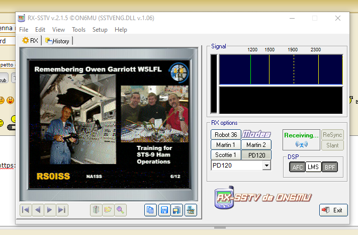Click the Modes logo button

pyautogui.click(x=256, y=134)
